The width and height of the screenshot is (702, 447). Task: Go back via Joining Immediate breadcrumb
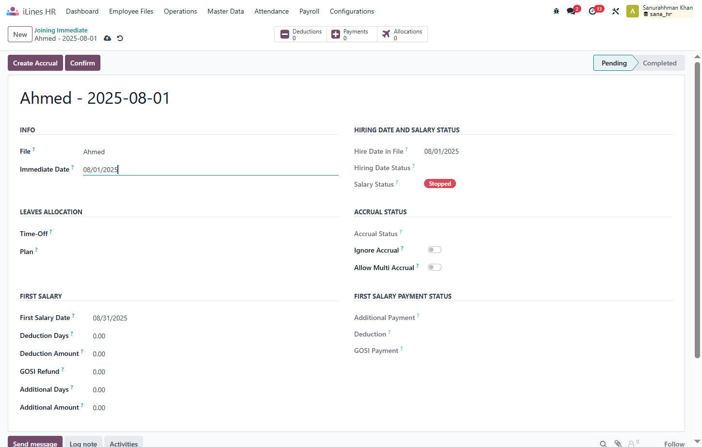61,30
